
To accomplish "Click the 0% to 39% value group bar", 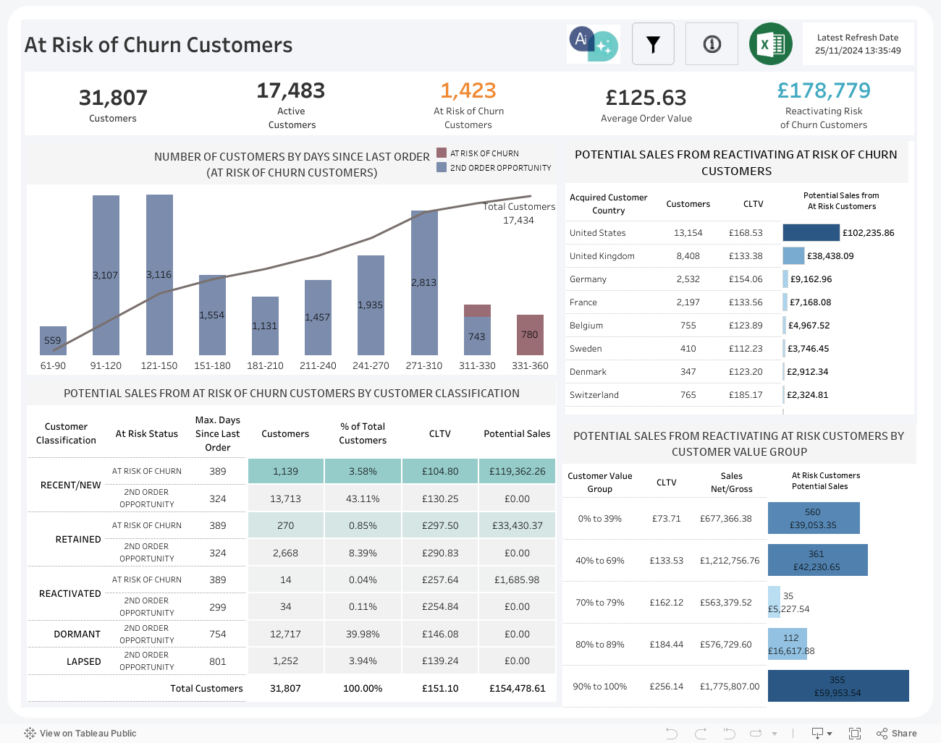I will tap(814, 518).
